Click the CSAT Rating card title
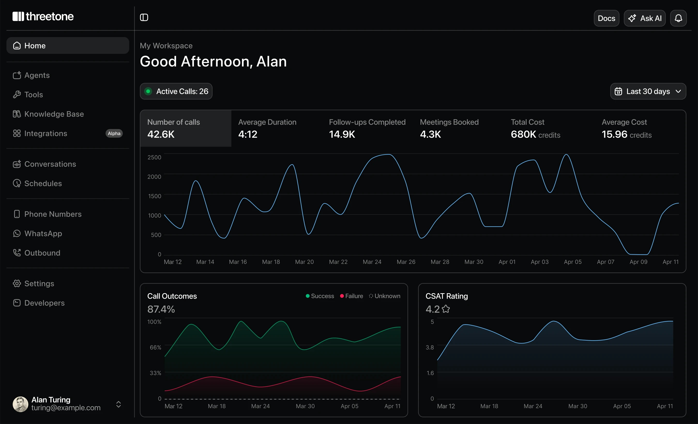This screenshot has height=424, width=698. pos(447,296)
